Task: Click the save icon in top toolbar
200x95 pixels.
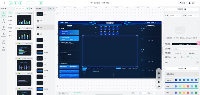Action: point(41,3)
